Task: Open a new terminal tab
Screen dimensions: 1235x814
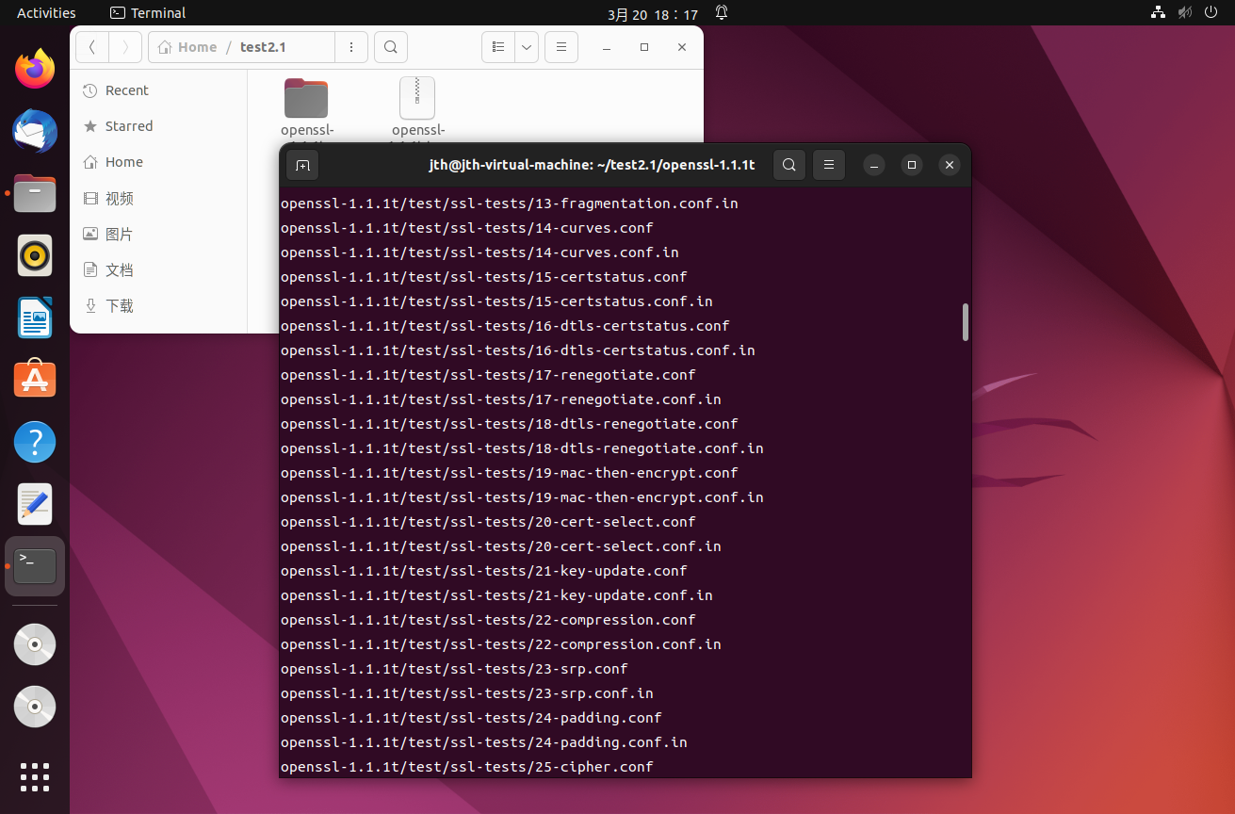Action: tap(302, 165)
